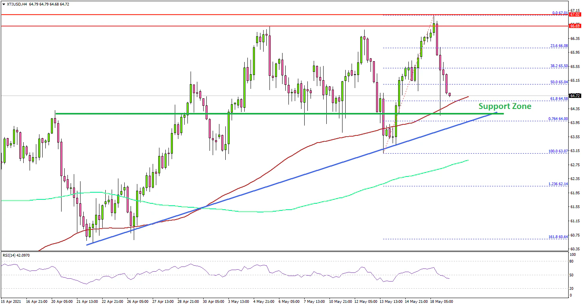
Task: Select the 1.236 62.14 Fibonacci extension label
Action: point(558,184)
